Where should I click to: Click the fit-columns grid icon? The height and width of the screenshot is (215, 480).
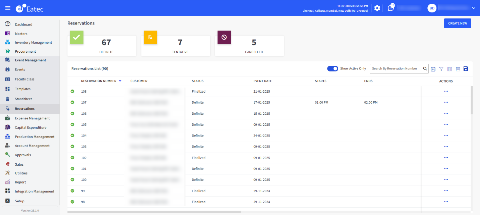433,69
